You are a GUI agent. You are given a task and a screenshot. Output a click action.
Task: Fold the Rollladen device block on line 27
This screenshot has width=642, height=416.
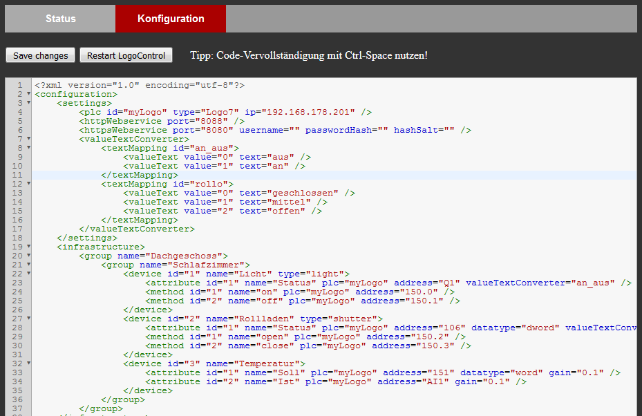click(x=28, y=319)
